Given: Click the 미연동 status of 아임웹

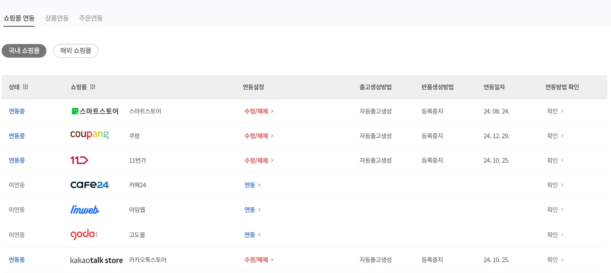Looking at the screenshot, I should click(17, 210).
